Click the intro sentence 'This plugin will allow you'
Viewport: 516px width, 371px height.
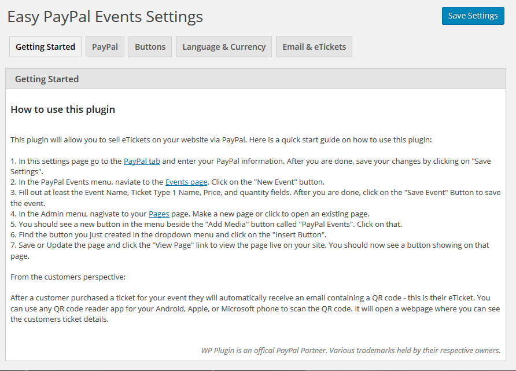point(221,139)
